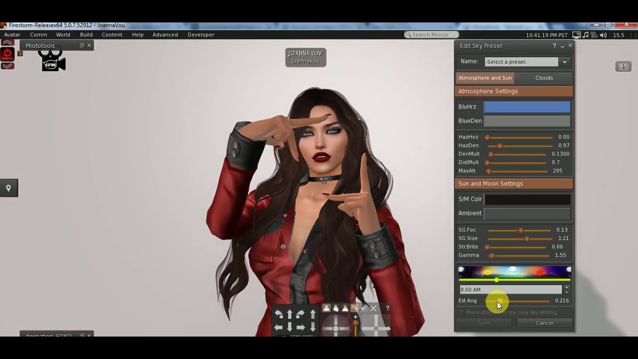This screenshot has height=359, width=638.
Task: Open the Ambient color swatch
Action: pyautogui.click(x=527, y=213)
